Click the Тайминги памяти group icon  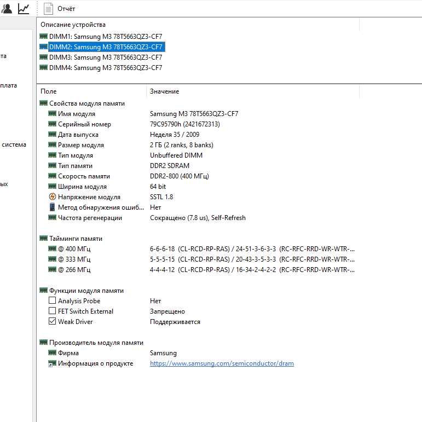pos(43,238)
